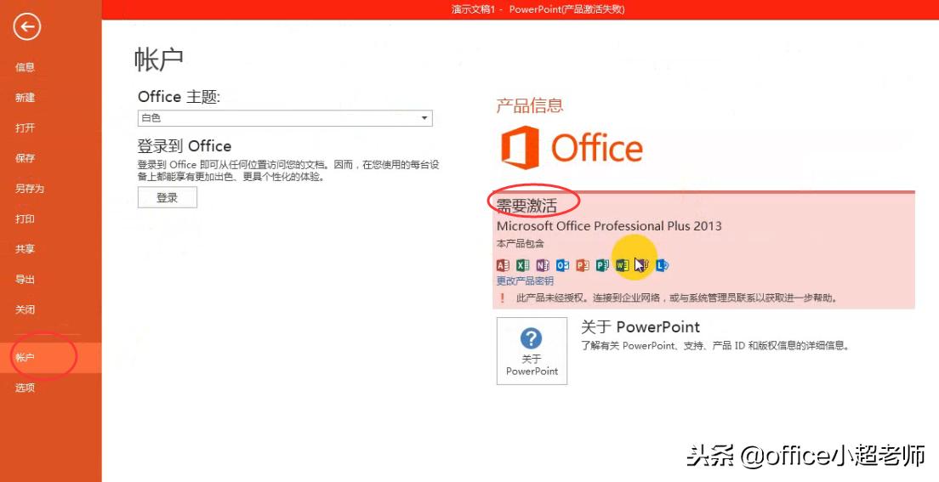Click the 更改产品密钥 link
This screenshot has width=939, height=482.
pos(525,281)
